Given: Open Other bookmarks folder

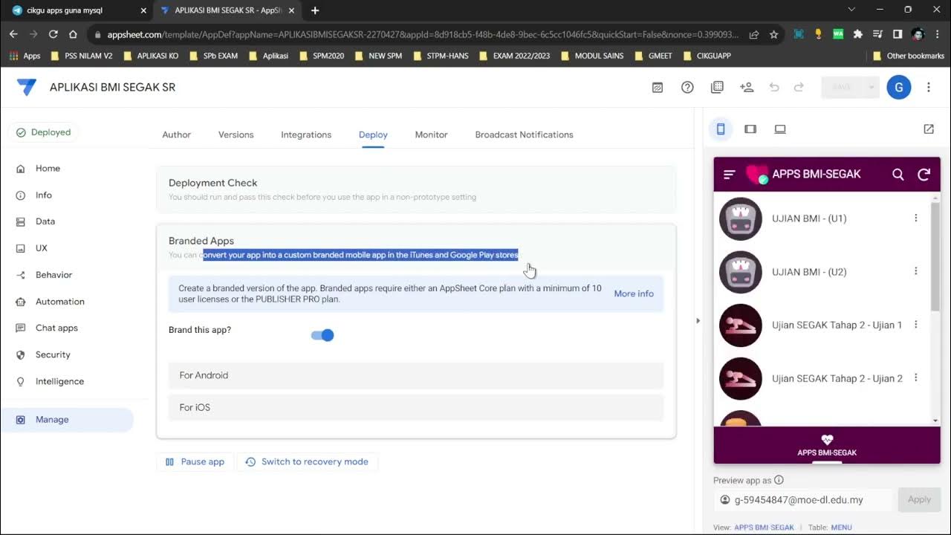Looking at the screenshot, I should [x=908, y=56].
